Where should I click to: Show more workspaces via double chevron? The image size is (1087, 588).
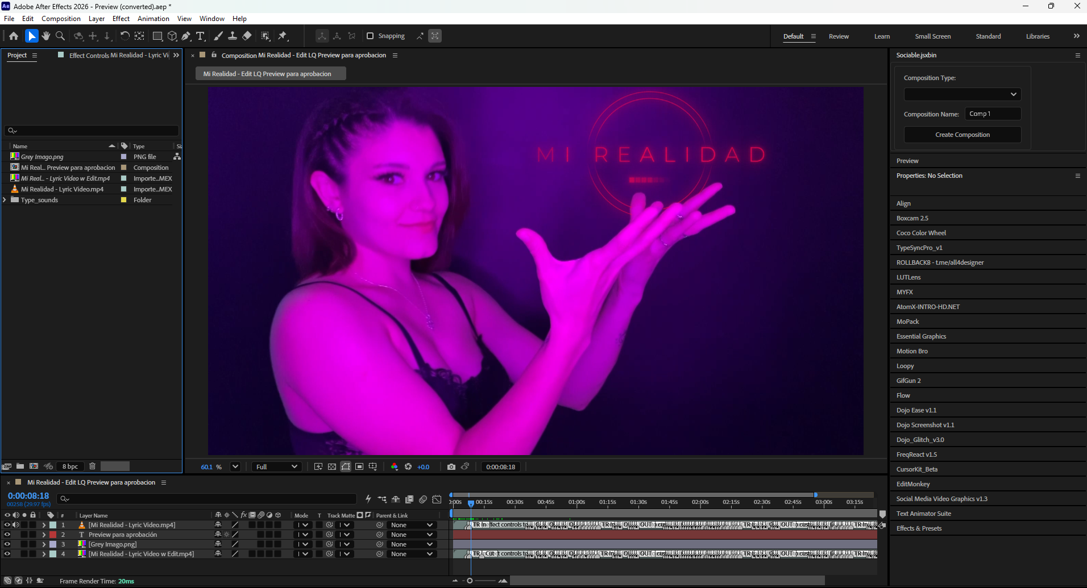1076,36
